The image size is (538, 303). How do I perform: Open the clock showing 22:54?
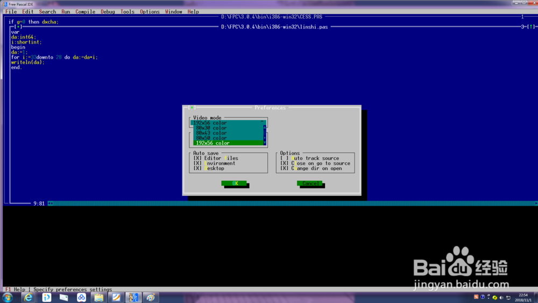coord(523,298)
